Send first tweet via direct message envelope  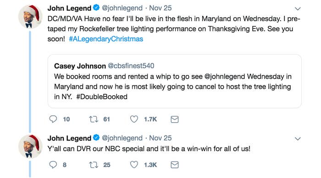tap(175, 119)
